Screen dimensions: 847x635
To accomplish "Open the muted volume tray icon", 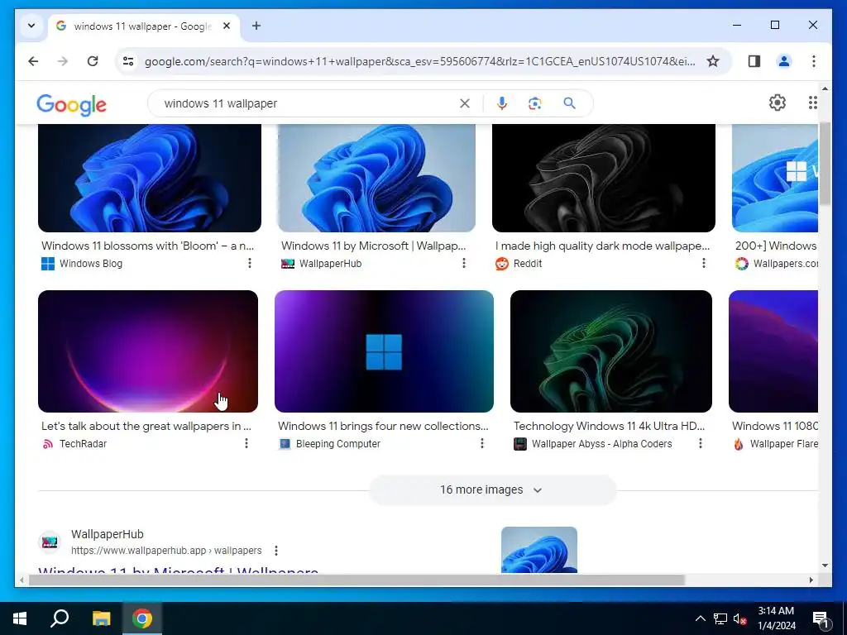I will pyautogui.click(x=739, y=618).
